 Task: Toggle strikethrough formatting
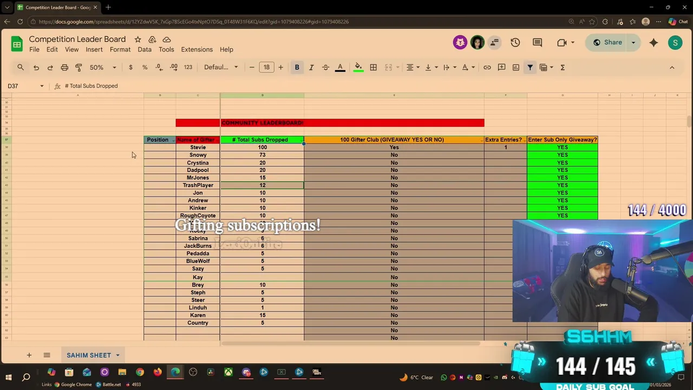click(x=325, y=67)
